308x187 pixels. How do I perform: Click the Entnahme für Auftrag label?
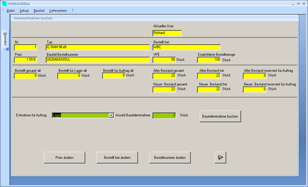click(31, 115)
